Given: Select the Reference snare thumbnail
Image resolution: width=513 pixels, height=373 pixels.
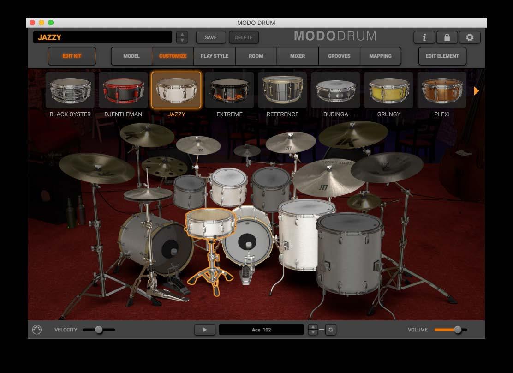Looking at the screenshot, I should pyautogui.click(x=282, y=90).
